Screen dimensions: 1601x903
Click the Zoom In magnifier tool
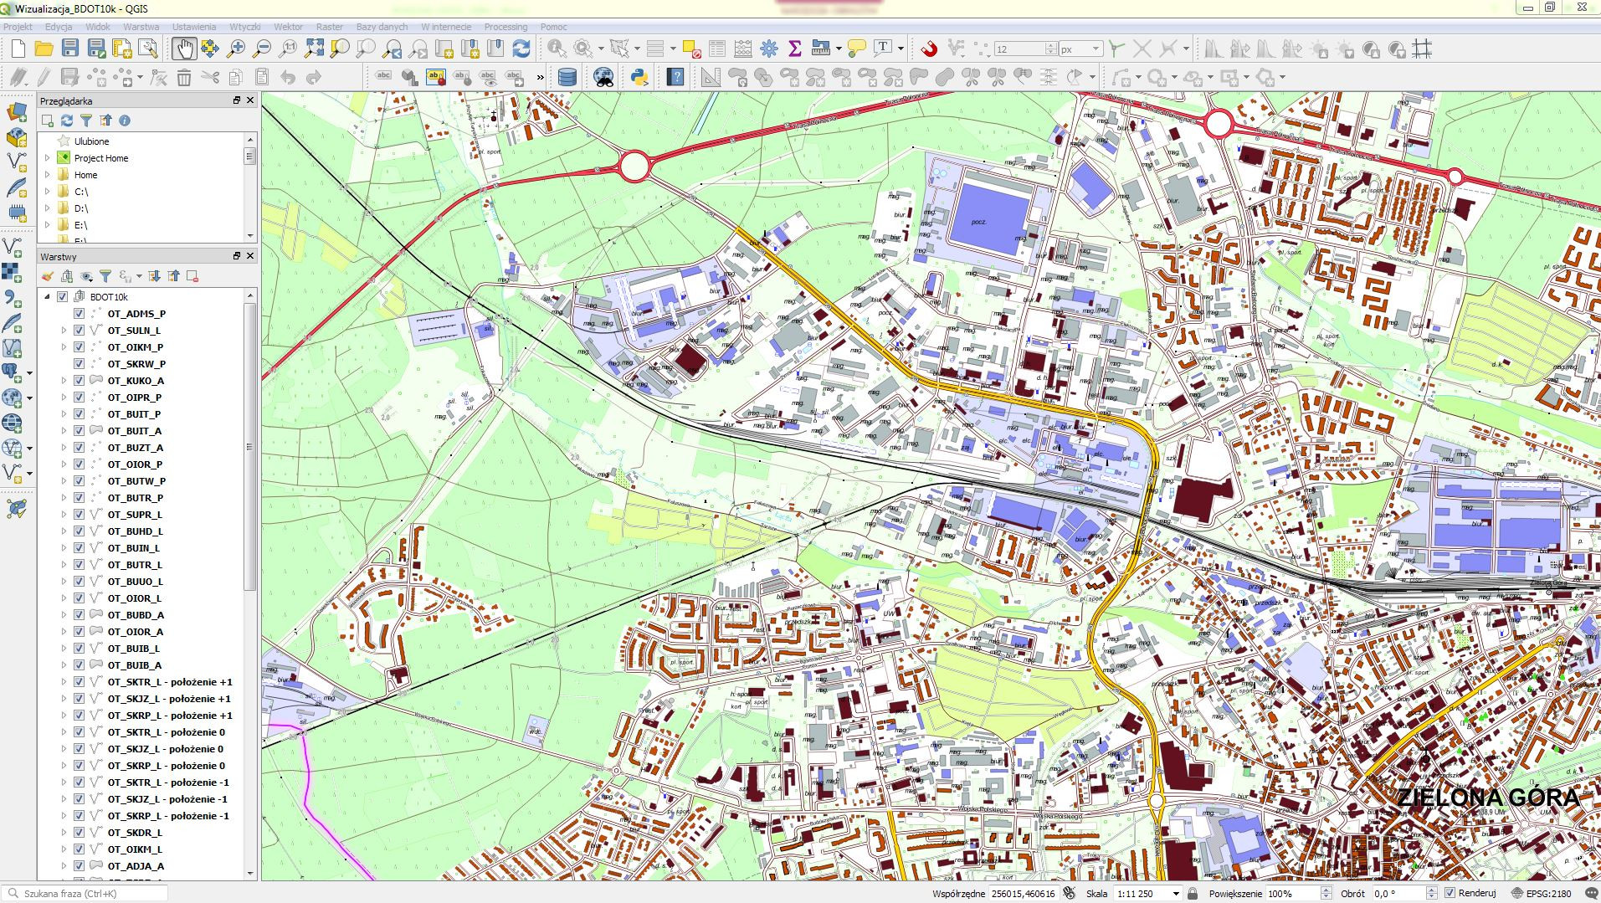(236, 49)
